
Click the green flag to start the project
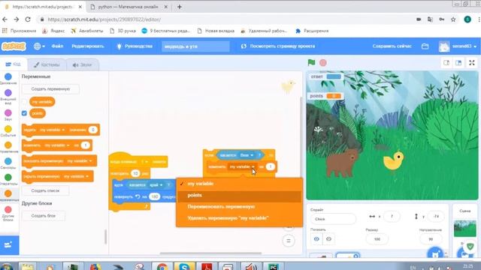click(311, 62)
